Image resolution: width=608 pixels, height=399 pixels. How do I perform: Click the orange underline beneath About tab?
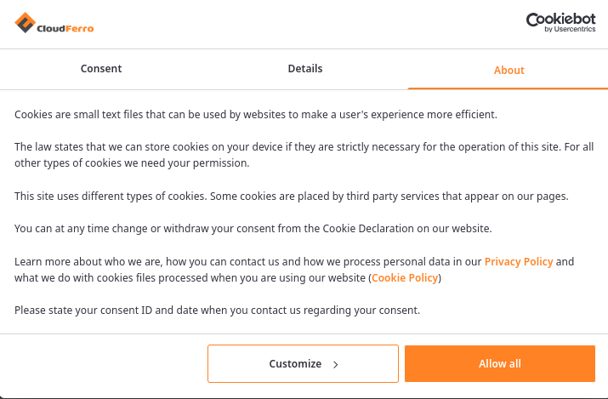tap(508, 88)
